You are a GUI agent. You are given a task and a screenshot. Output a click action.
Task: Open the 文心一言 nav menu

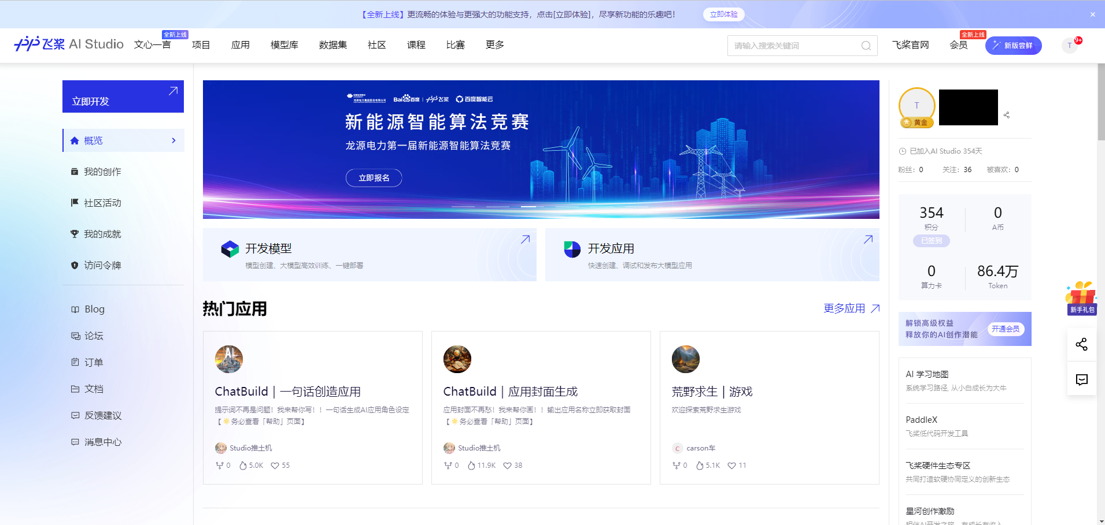(153, 44)
